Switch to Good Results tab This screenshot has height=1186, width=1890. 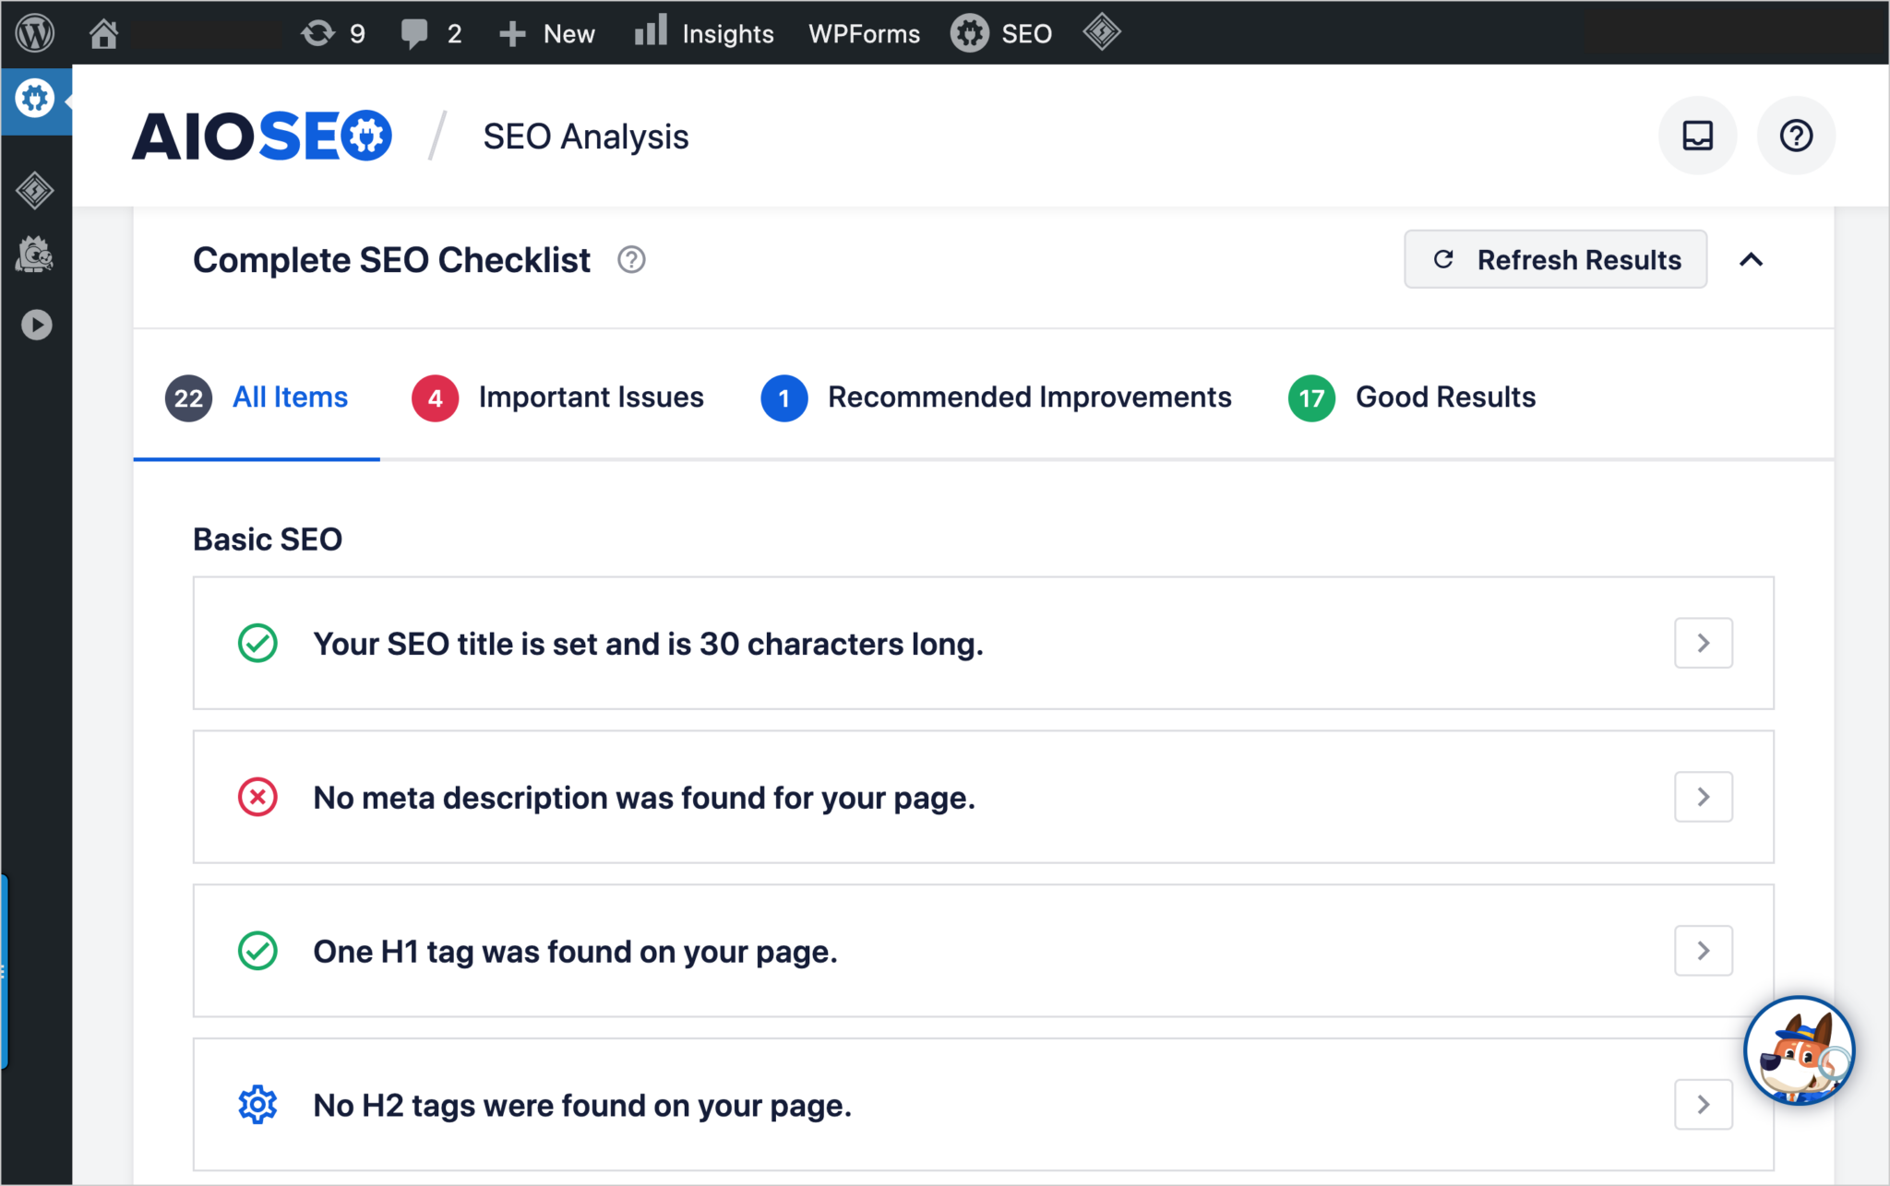pos(1412,397)
